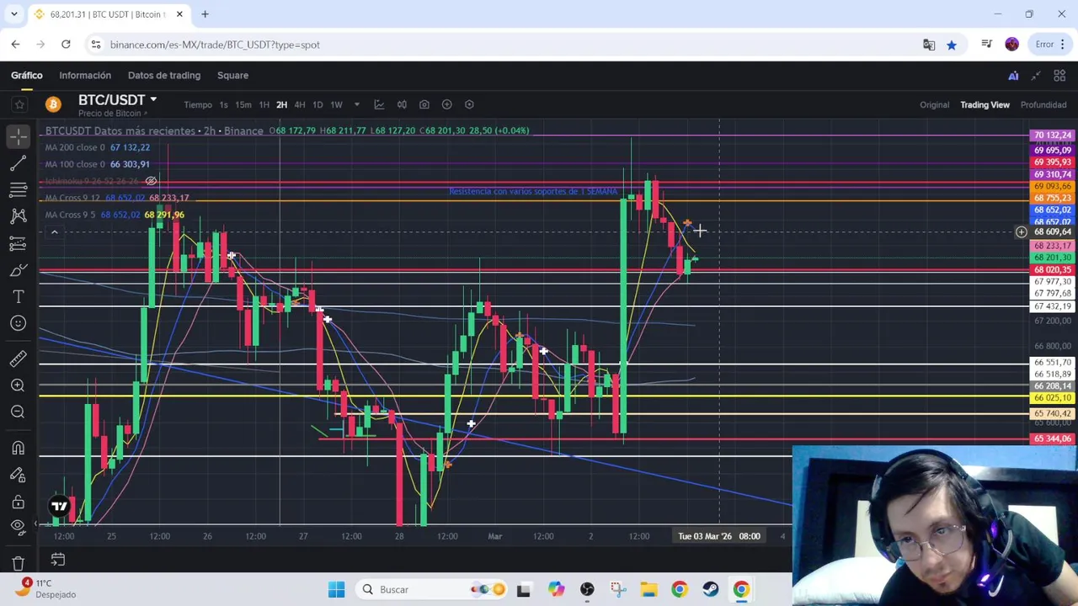Click the Chrome translate page icon
This screenshot has width=1078, height=606.
pos(929,45)
